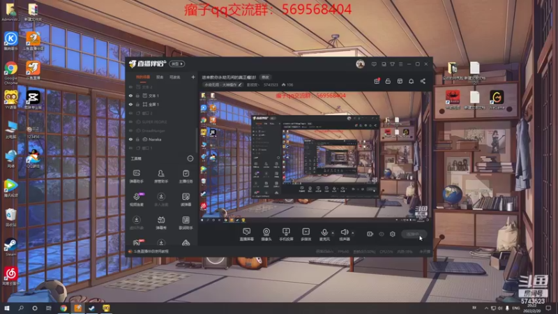Open the quality dropdown next to room number
Screen dimensions: 558x314
[253, 84]
